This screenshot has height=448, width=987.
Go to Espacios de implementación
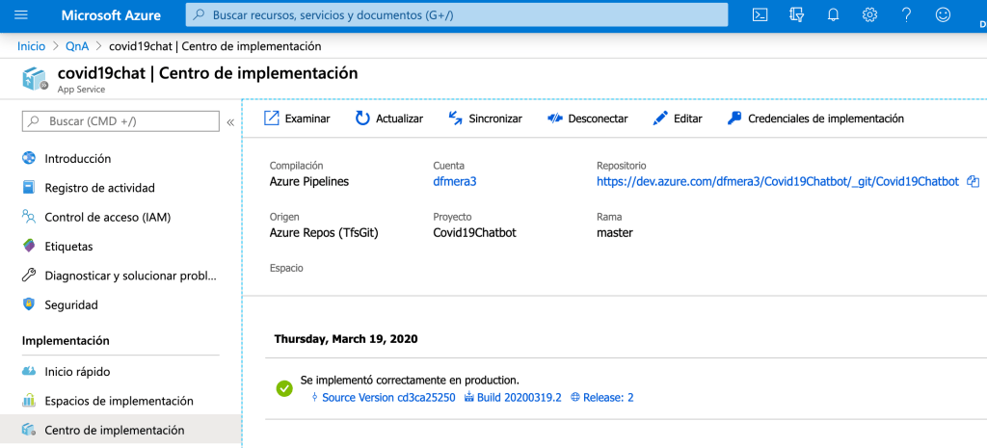tap(119, 401)
